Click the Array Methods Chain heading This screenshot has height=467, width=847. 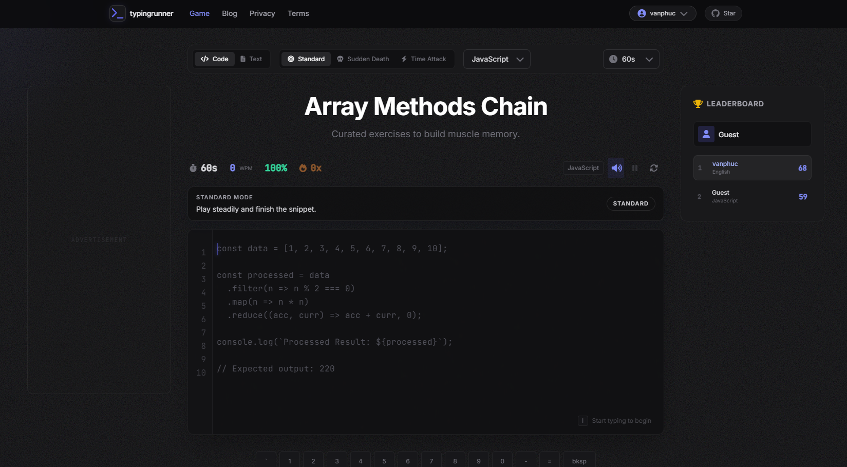coord(426,106)
